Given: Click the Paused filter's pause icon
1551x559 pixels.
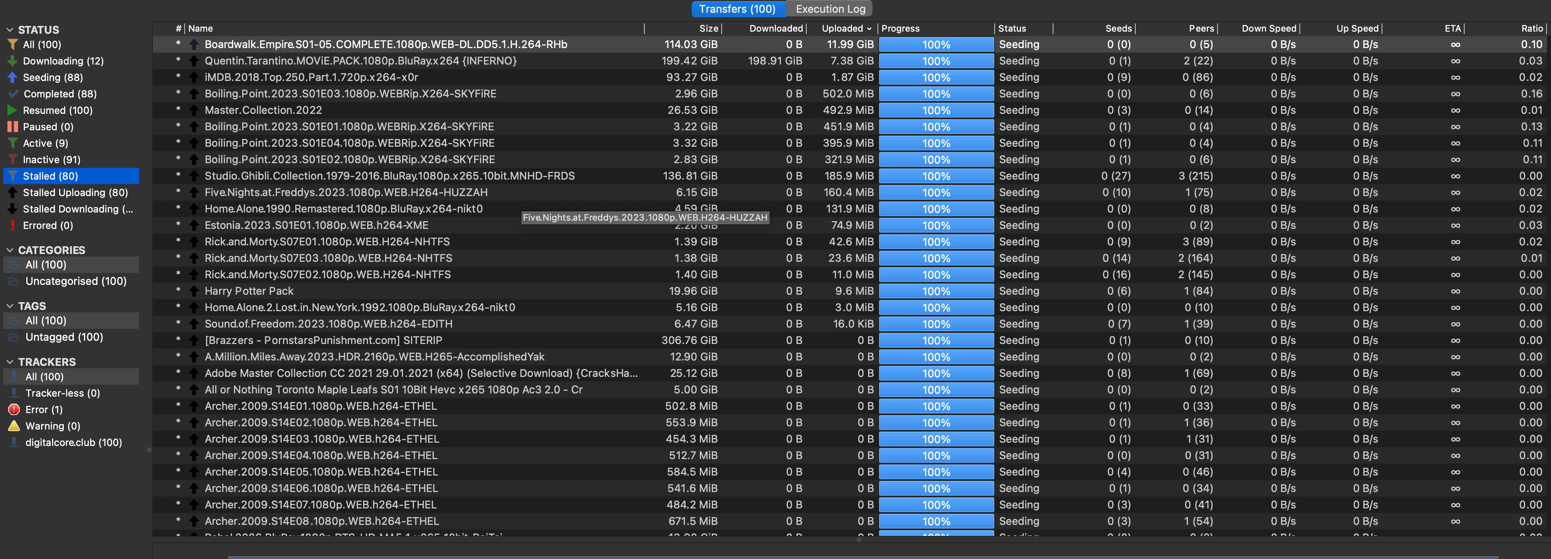Looking at the screenshot, I should (12, 126).
